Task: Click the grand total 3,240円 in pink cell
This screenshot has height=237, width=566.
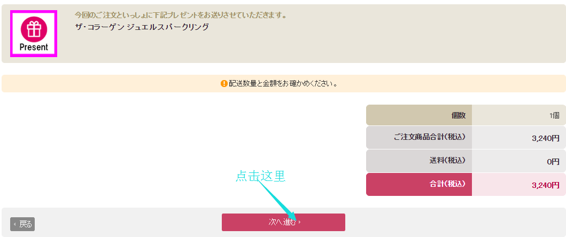Action: pyautogui.click(x=545, y=185)
